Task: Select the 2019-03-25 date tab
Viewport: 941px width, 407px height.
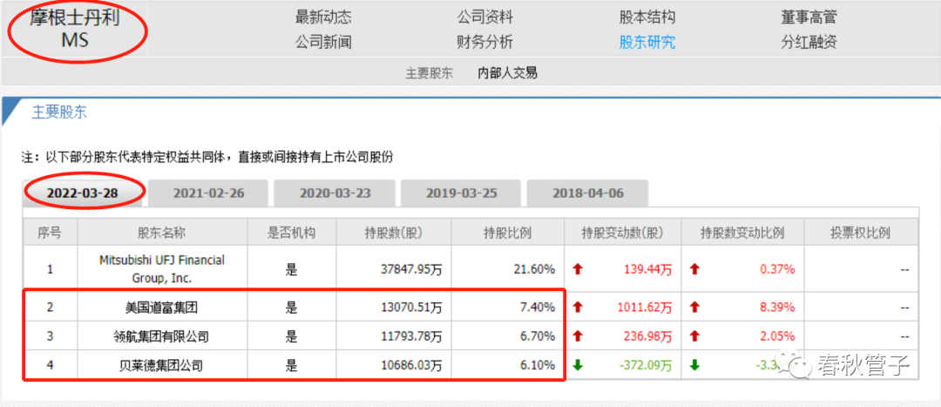Action: tap(461, 193)
